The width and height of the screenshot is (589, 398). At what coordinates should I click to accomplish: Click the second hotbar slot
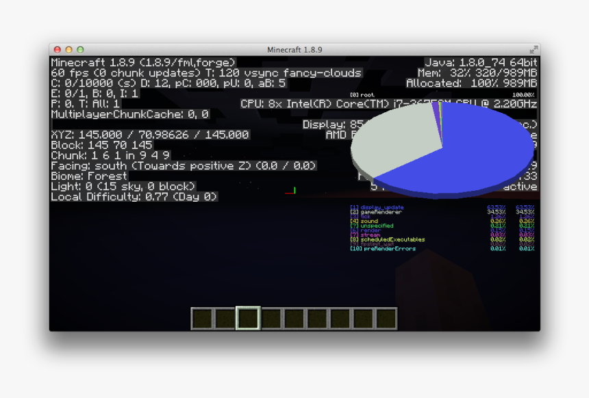click(x=225, y=318)
